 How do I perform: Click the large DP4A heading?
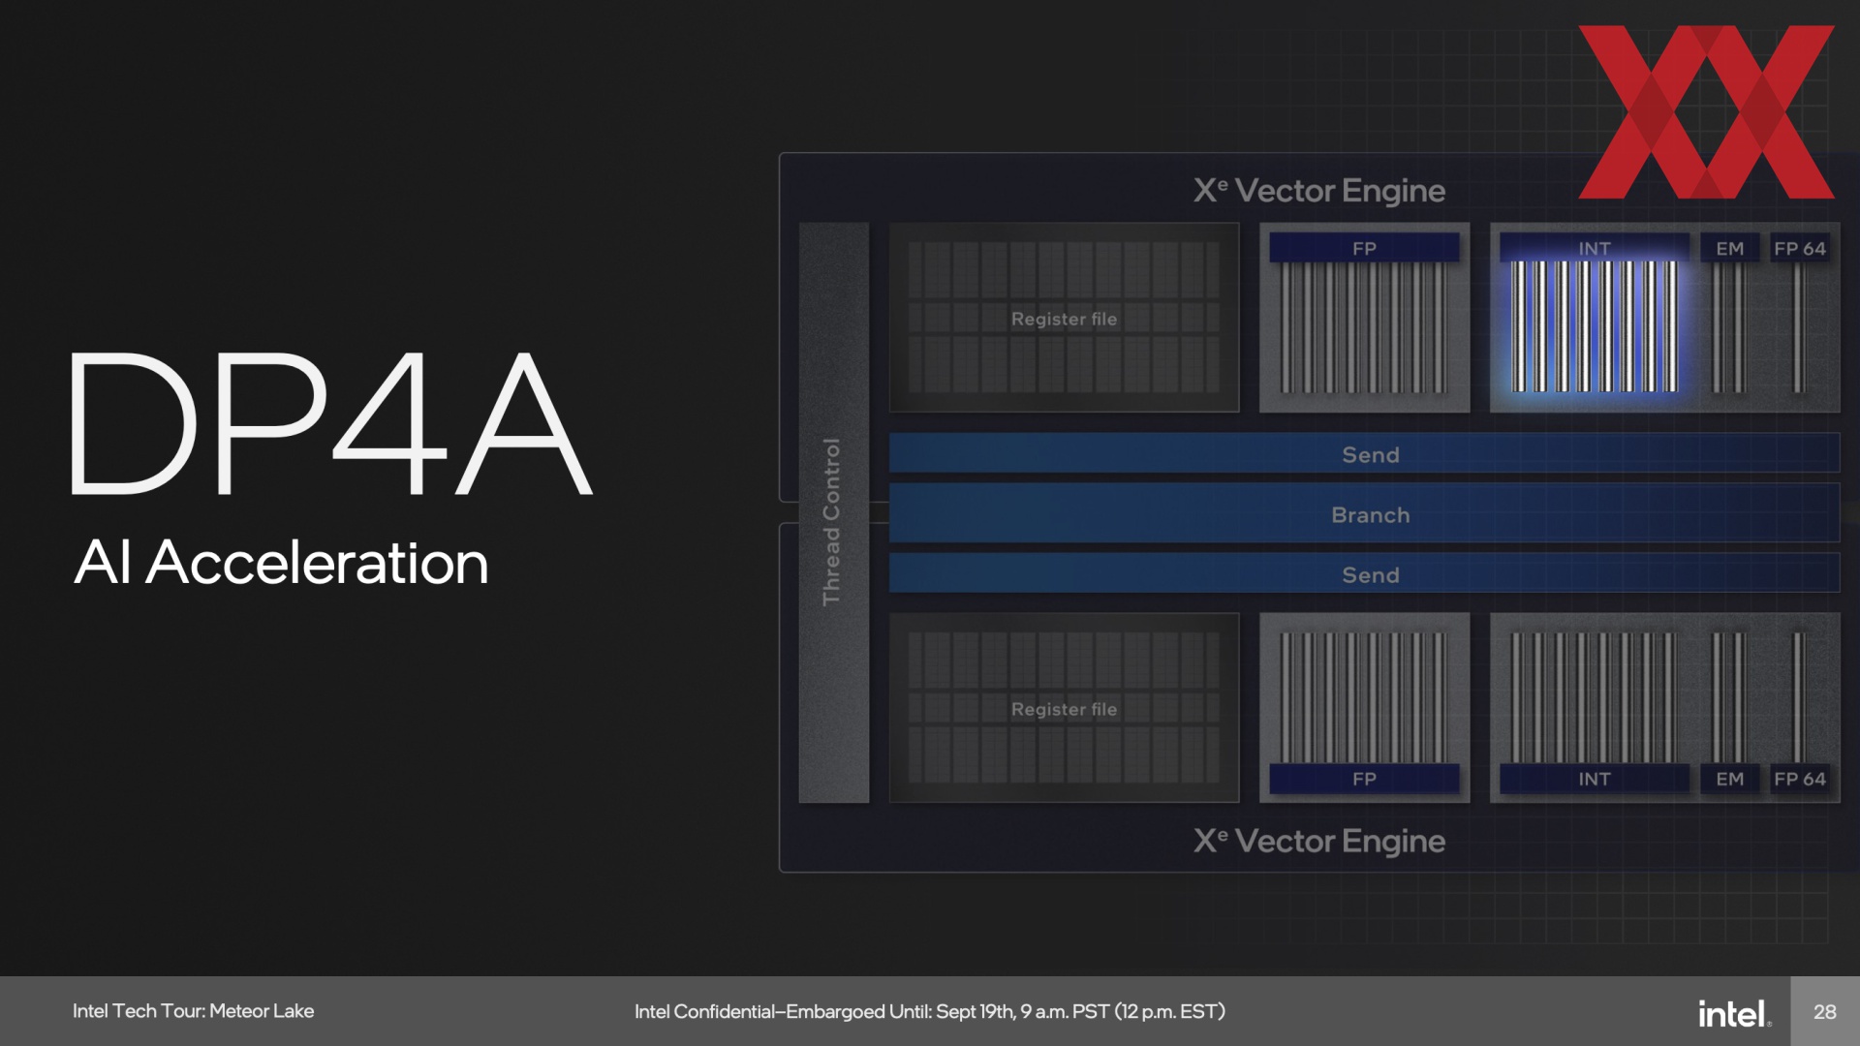click(329, 423)
